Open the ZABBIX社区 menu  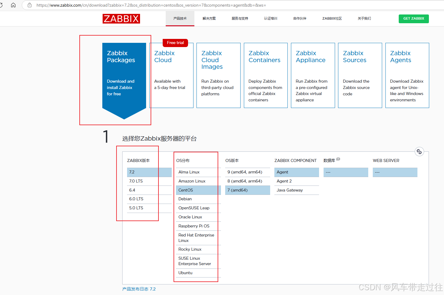point(332,19)
